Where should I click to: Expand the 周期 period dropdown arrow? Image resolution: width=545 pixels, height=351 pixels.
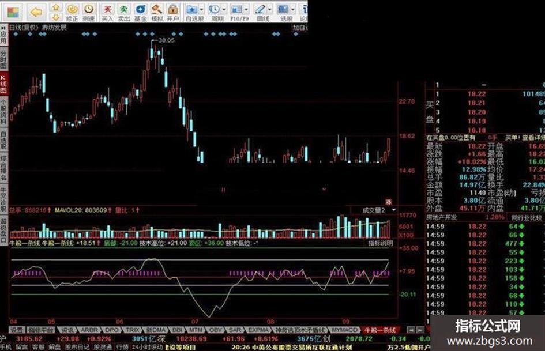coord(224,10)
